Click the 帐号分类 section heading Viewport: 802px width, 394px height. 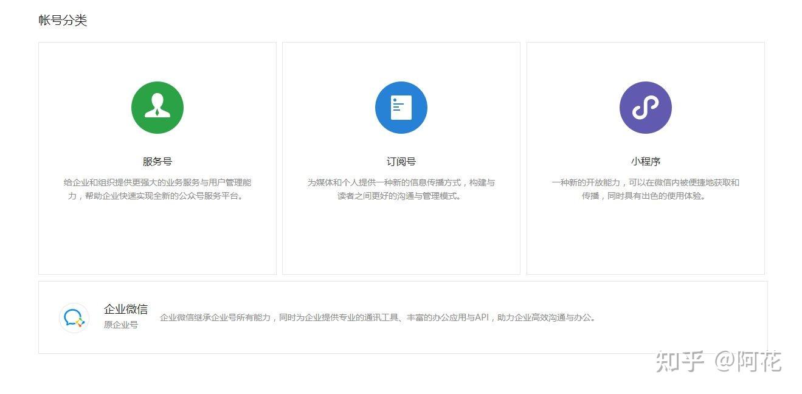coord(63,21)
